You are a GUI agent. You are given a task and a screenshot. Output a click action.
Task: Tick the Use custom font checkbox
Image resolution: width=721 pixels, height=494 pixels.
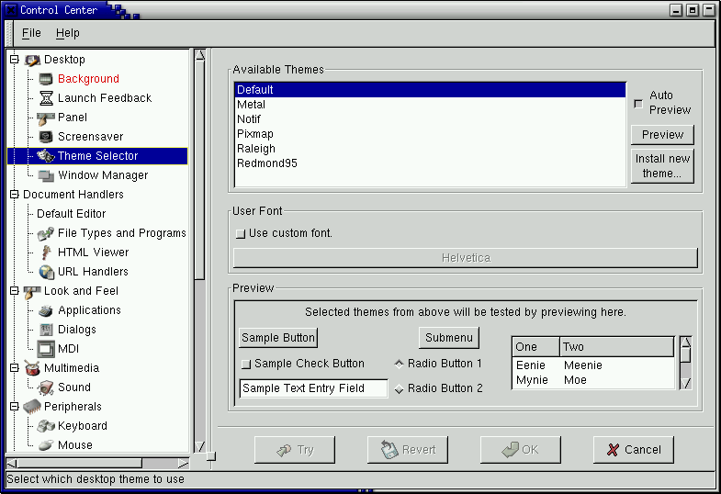(241, 233)
